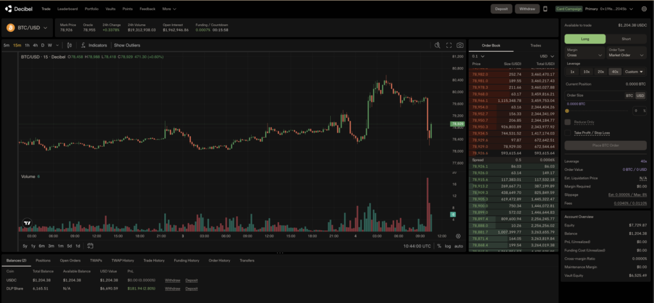Toggle auto scale on chart
Screen dimensions: 654x303
pyautogui.click(x=459, y=246)
